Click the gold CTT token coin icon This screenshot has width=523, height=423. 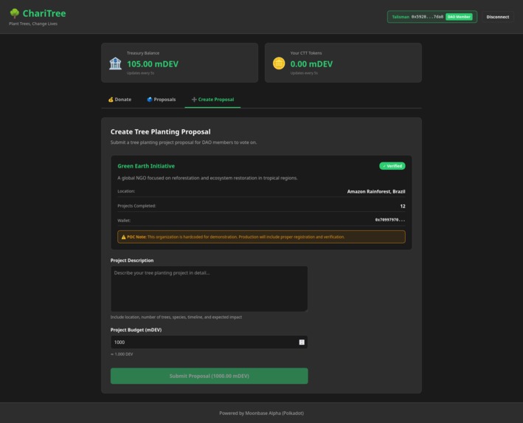[x=279, y=63]
